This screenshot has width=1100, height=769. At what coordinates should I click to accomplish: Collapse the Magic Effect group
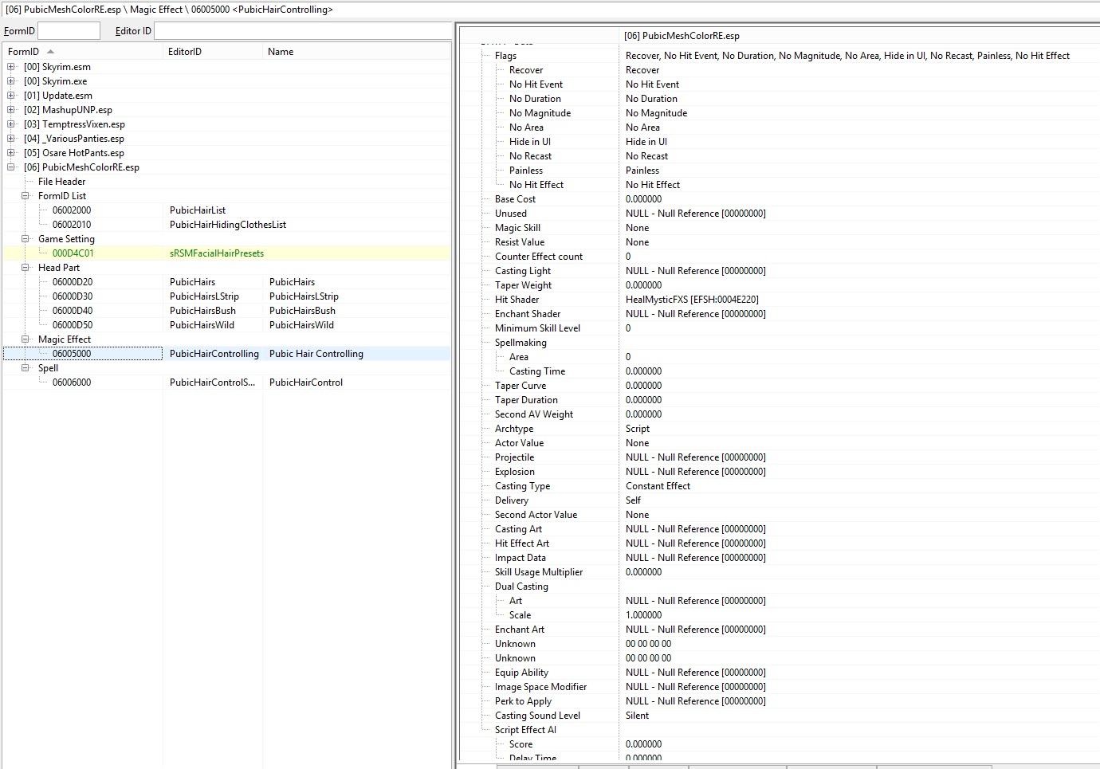pyautogui.click(x=26, y=339)
